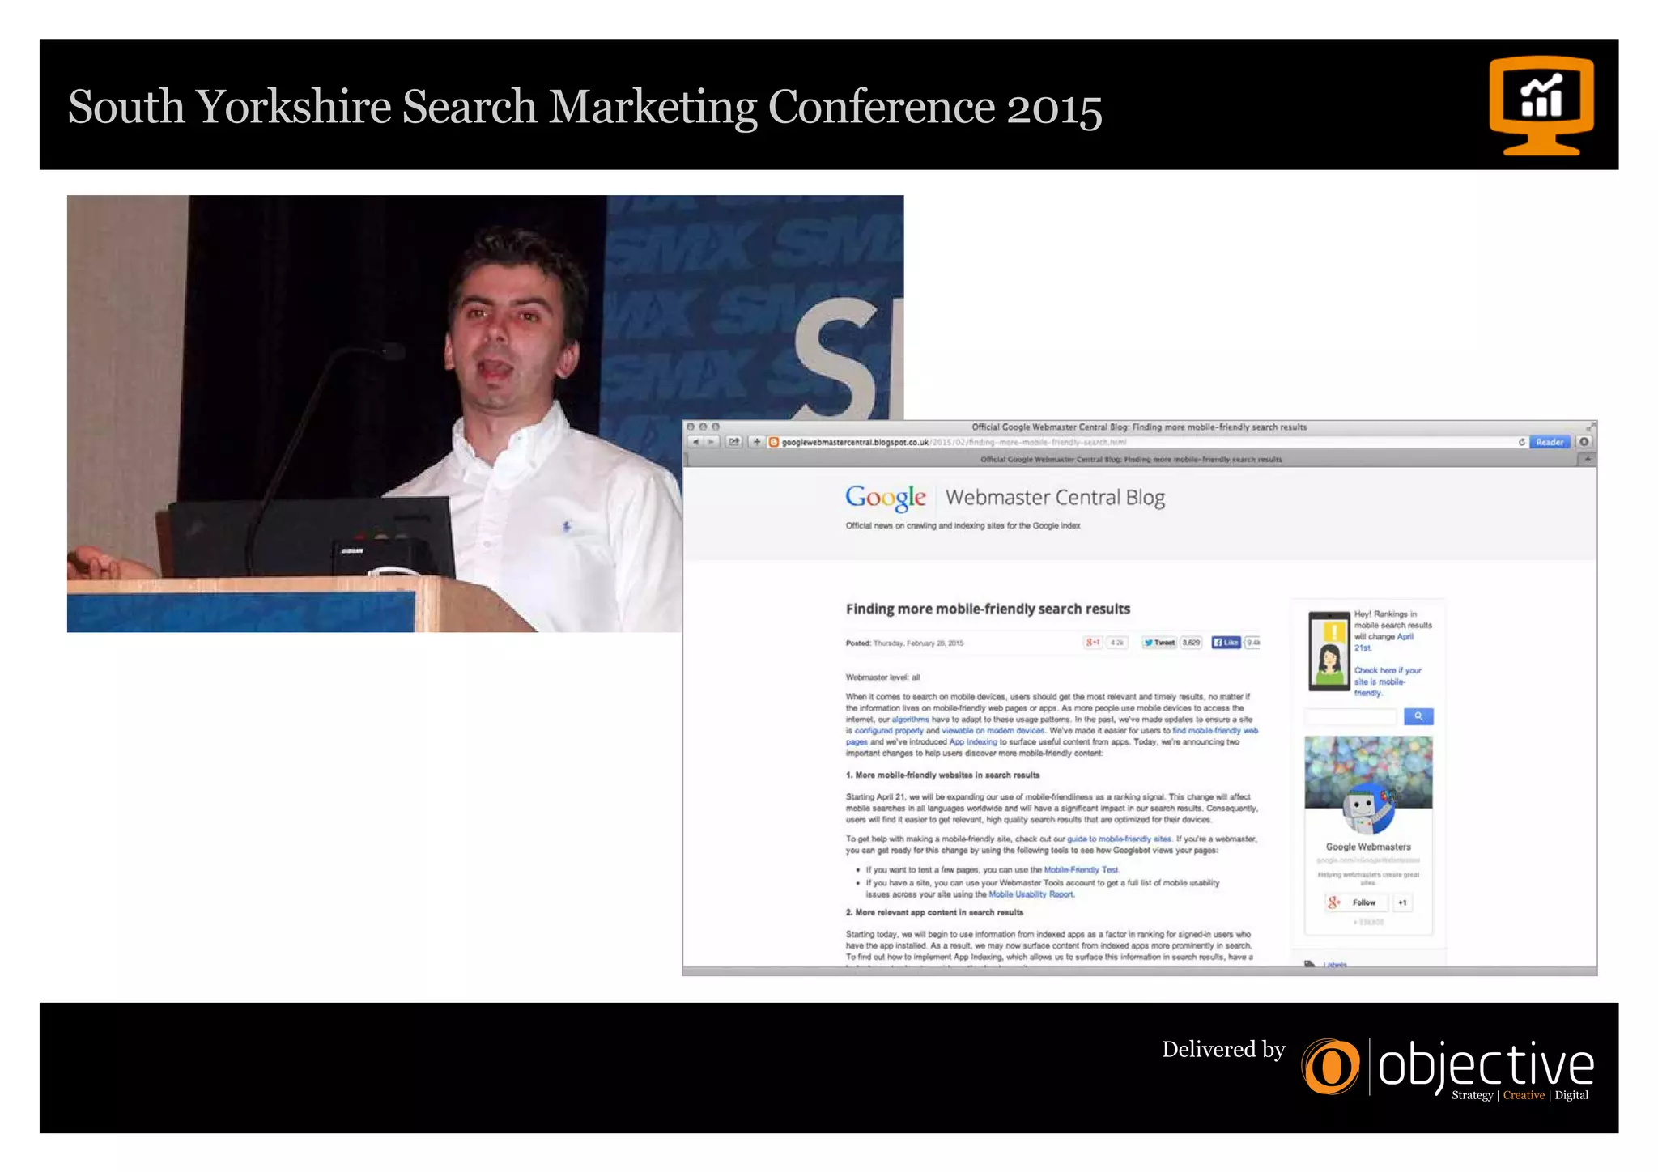Click South Yorkshire Search Marketing Conference 2015 heading
Viewport: 1658px width, 1172px height.
point(585,107)
